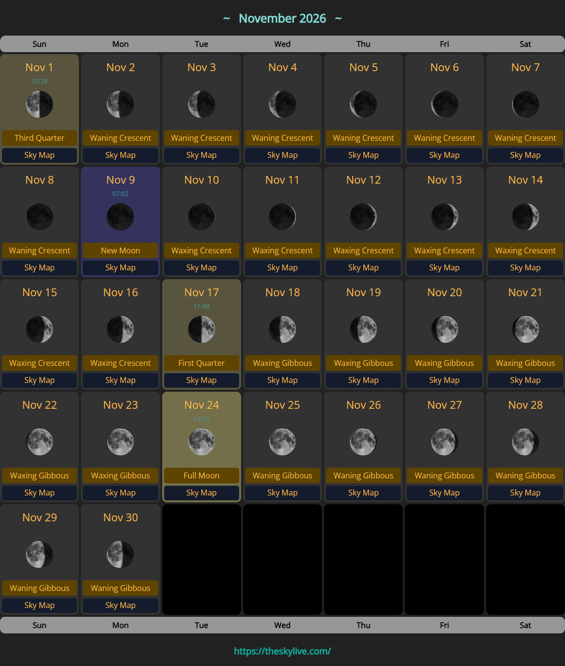565x666 pixels.
Task: Select the Waxing Gibbous moon icon on Nov 20
Action: point(444,329)
